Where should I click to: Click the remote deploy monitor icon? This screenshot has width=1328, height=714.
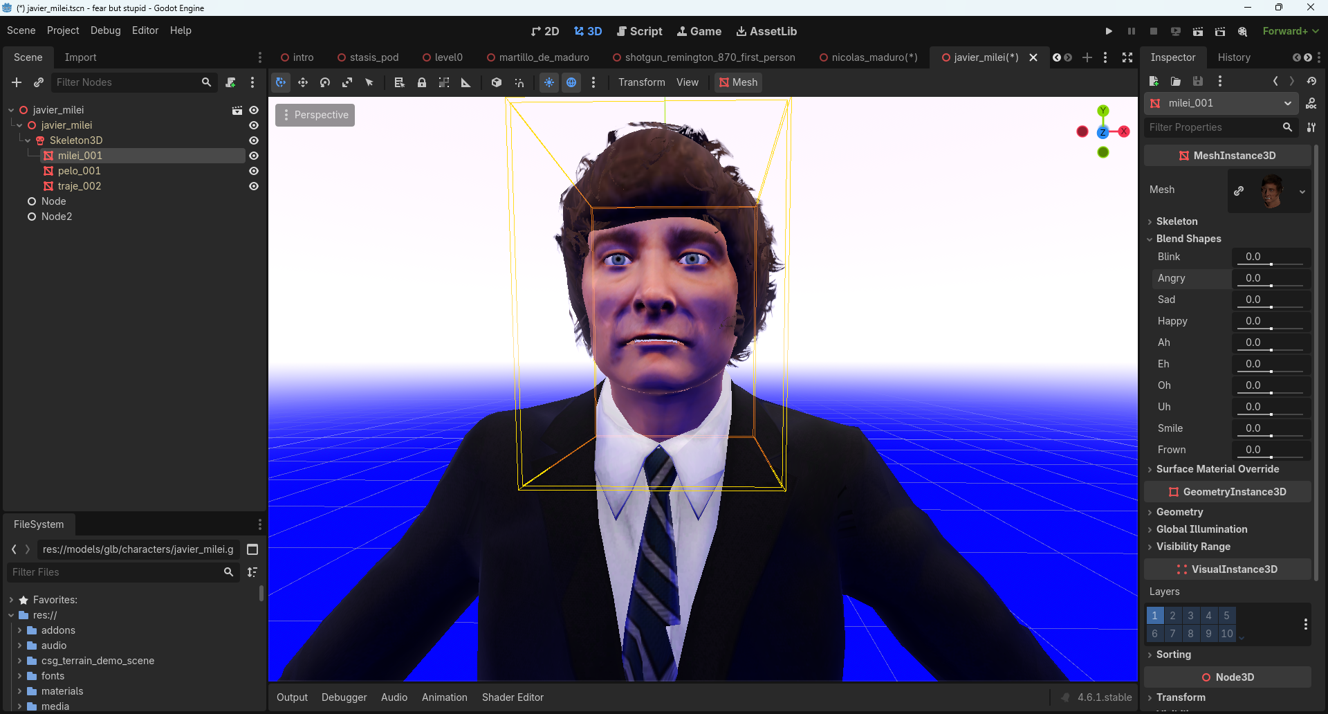pyautogui.click(x=1176, y=31)
